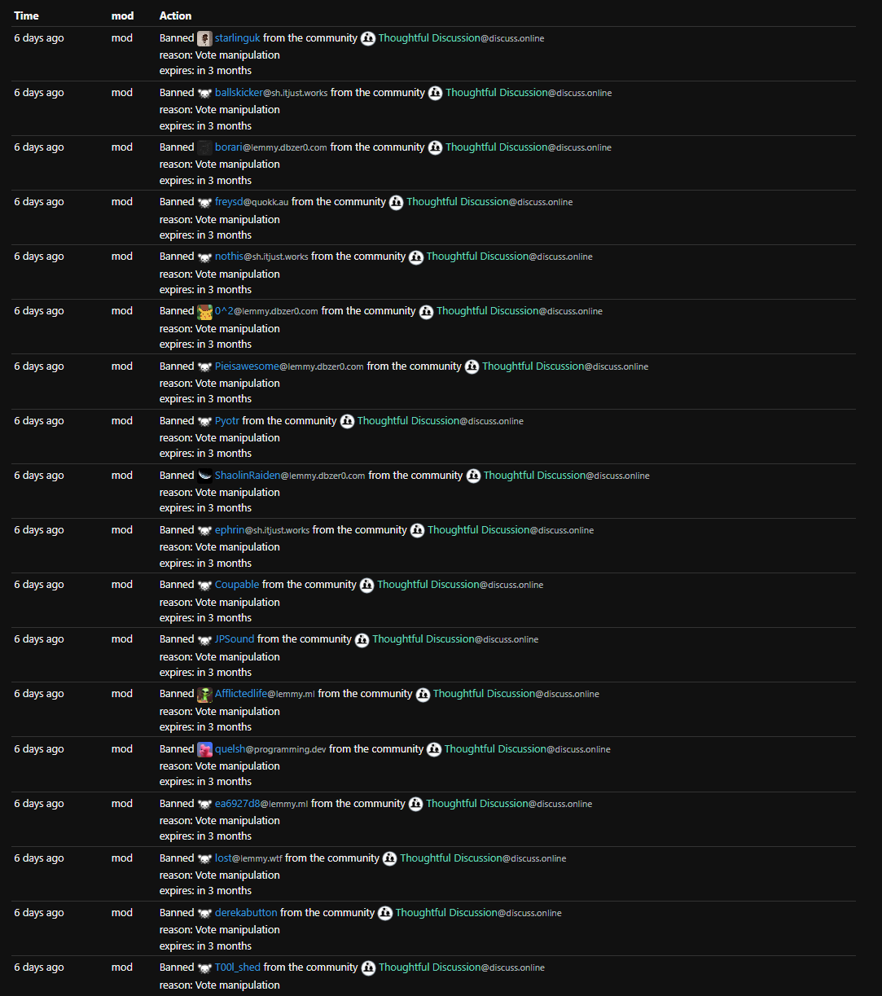Visit the lost@lemmy.wtf user link
Image resolution: width=882 pixels, height=996 pixels.
(x=248, y=858)
